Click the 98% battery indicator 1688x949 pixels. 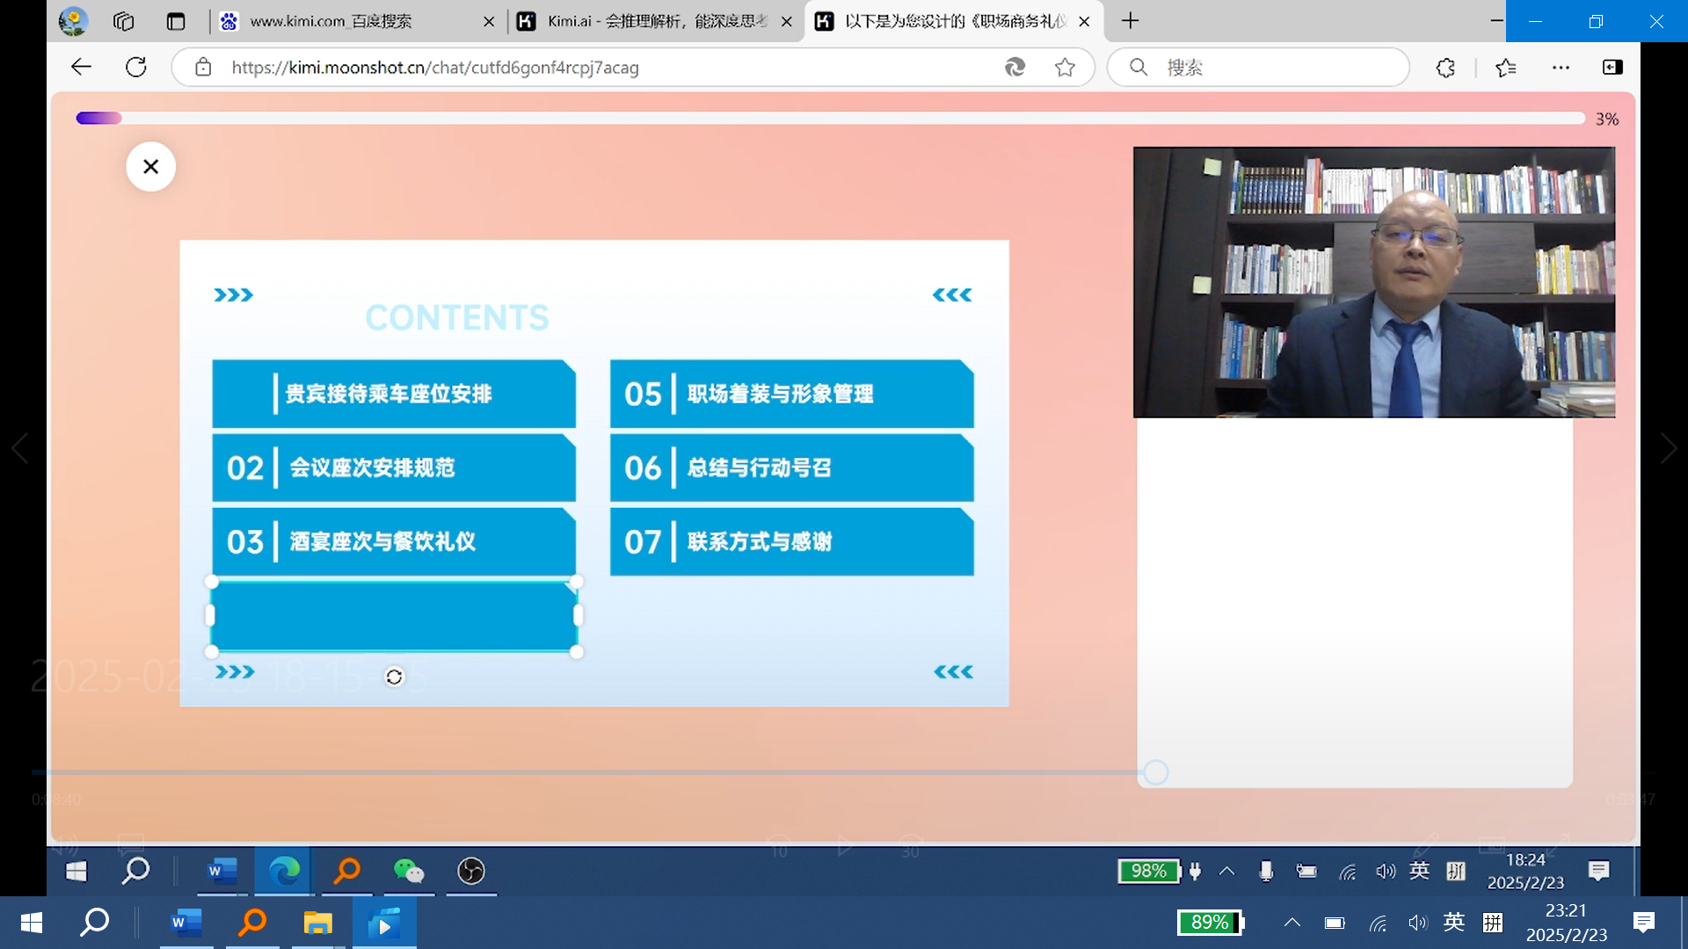coord(1150,871)
